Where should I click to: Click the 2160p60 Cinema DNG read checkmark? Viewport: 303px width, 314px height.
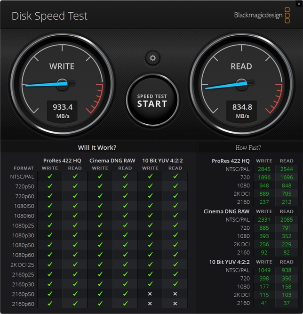point(125,304)
